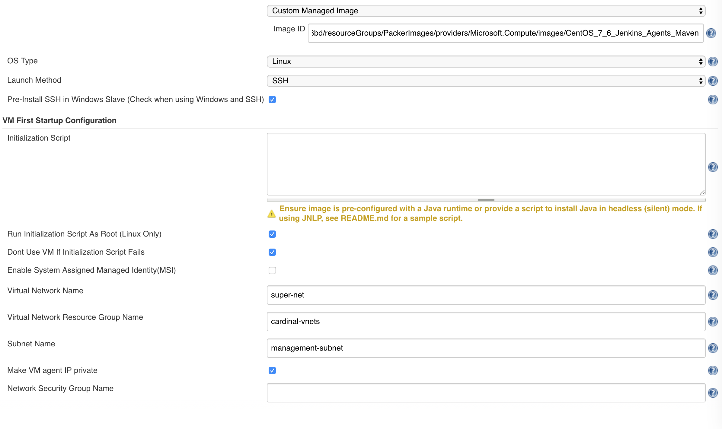
Task: Click the textarea corner resize grip
Action: (x=702, y=192)
